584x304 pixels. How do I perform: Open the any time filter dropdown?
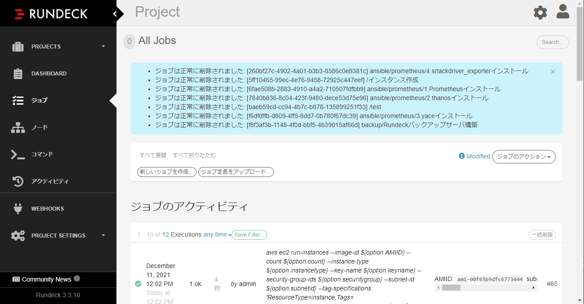217,234
